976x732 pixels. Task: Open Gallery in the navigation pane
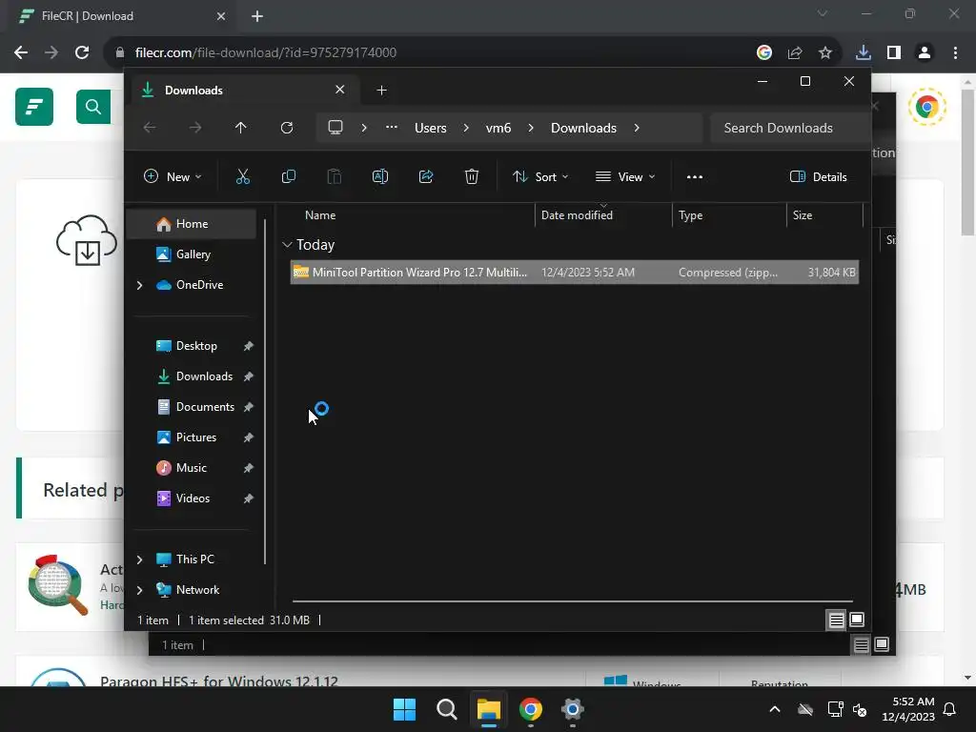point(193,254)
